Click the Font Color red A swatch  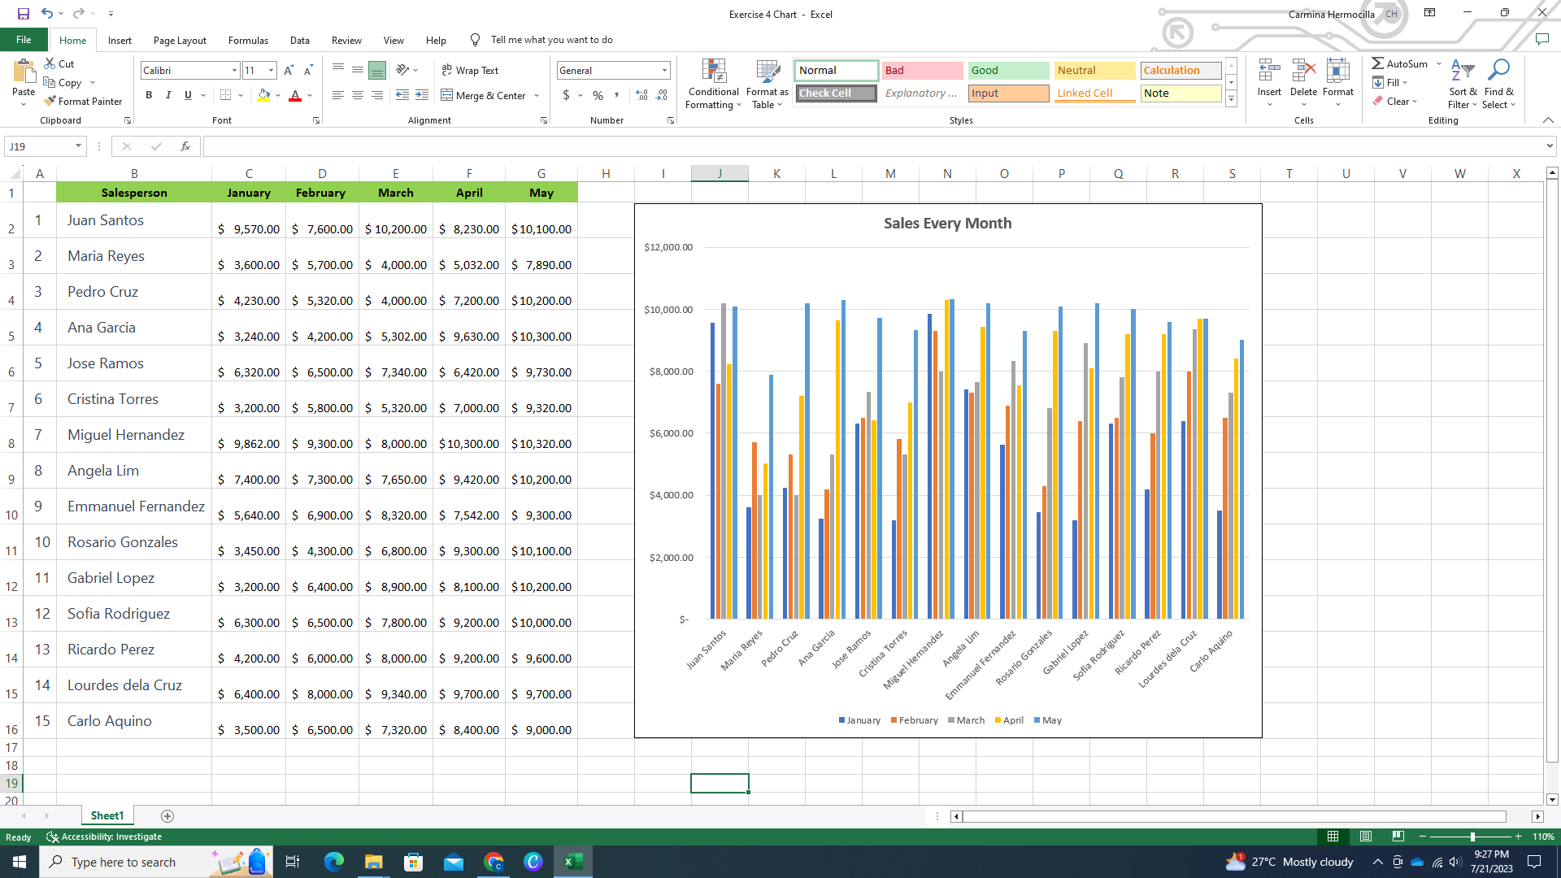pos(295,96)
